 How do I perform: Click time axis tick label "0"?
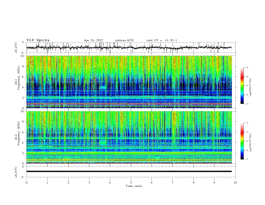coord(26,183)
